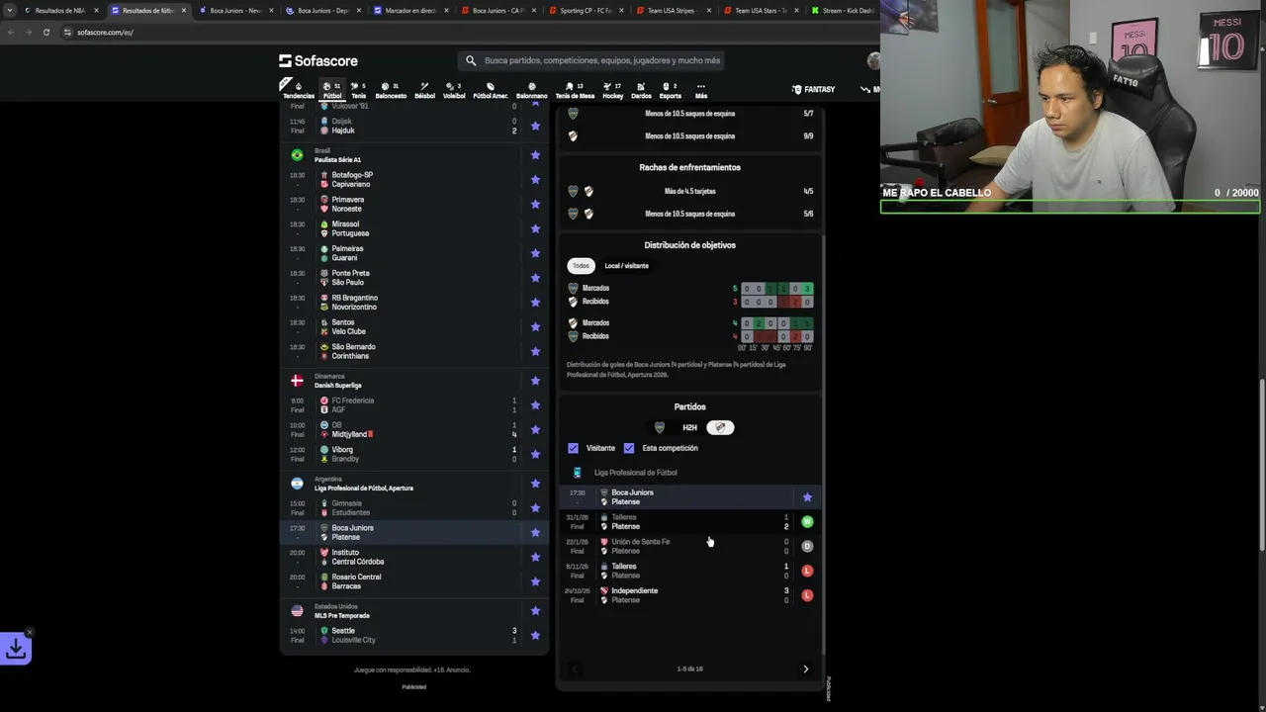1266x712 pixels.
Task: Toggle favorite star for Botafogo-SP match
Action: tap(535, 180)
